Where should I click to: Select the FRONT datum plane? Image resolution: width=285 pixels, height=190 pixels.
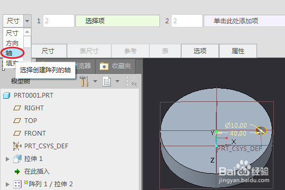[35, 134]
